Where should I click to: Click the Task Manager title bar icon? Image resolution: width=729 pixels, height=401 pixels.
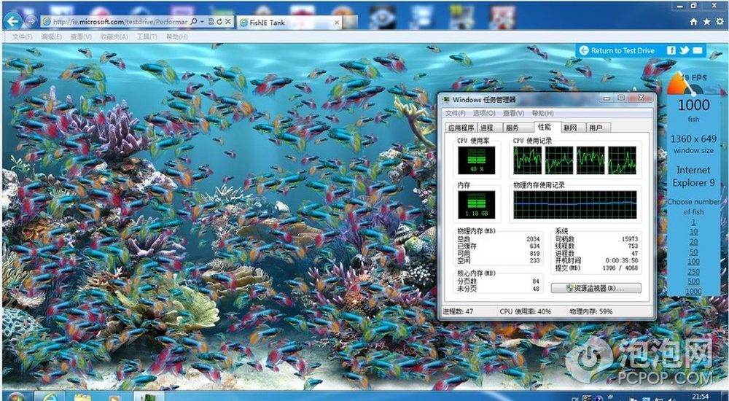click(446, 99)
